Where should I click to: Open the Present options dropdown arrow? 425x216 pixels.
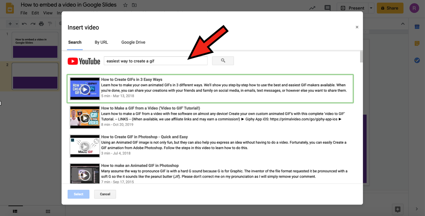tap(371, 8)
